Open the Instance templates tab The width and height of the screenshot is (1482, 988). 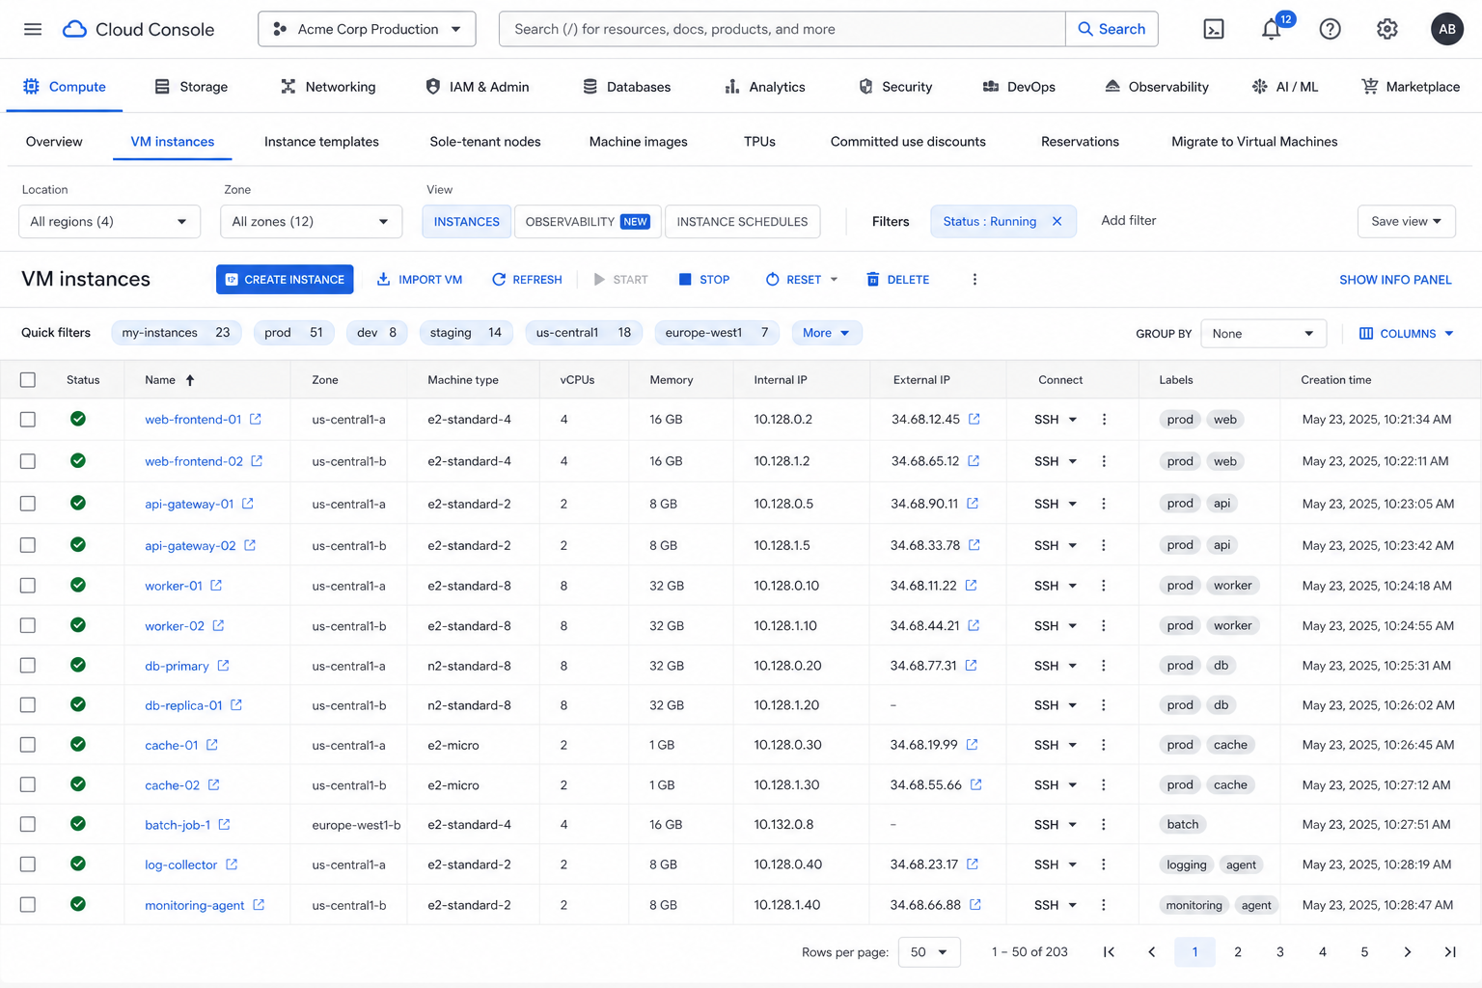click(321, 142)
